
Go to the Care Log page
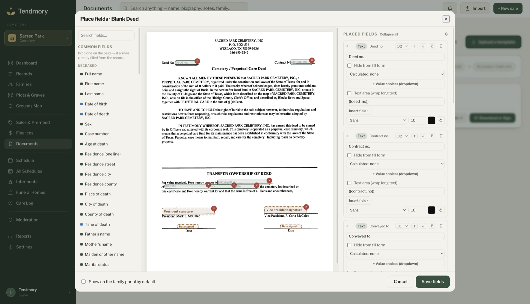(38, 203)
